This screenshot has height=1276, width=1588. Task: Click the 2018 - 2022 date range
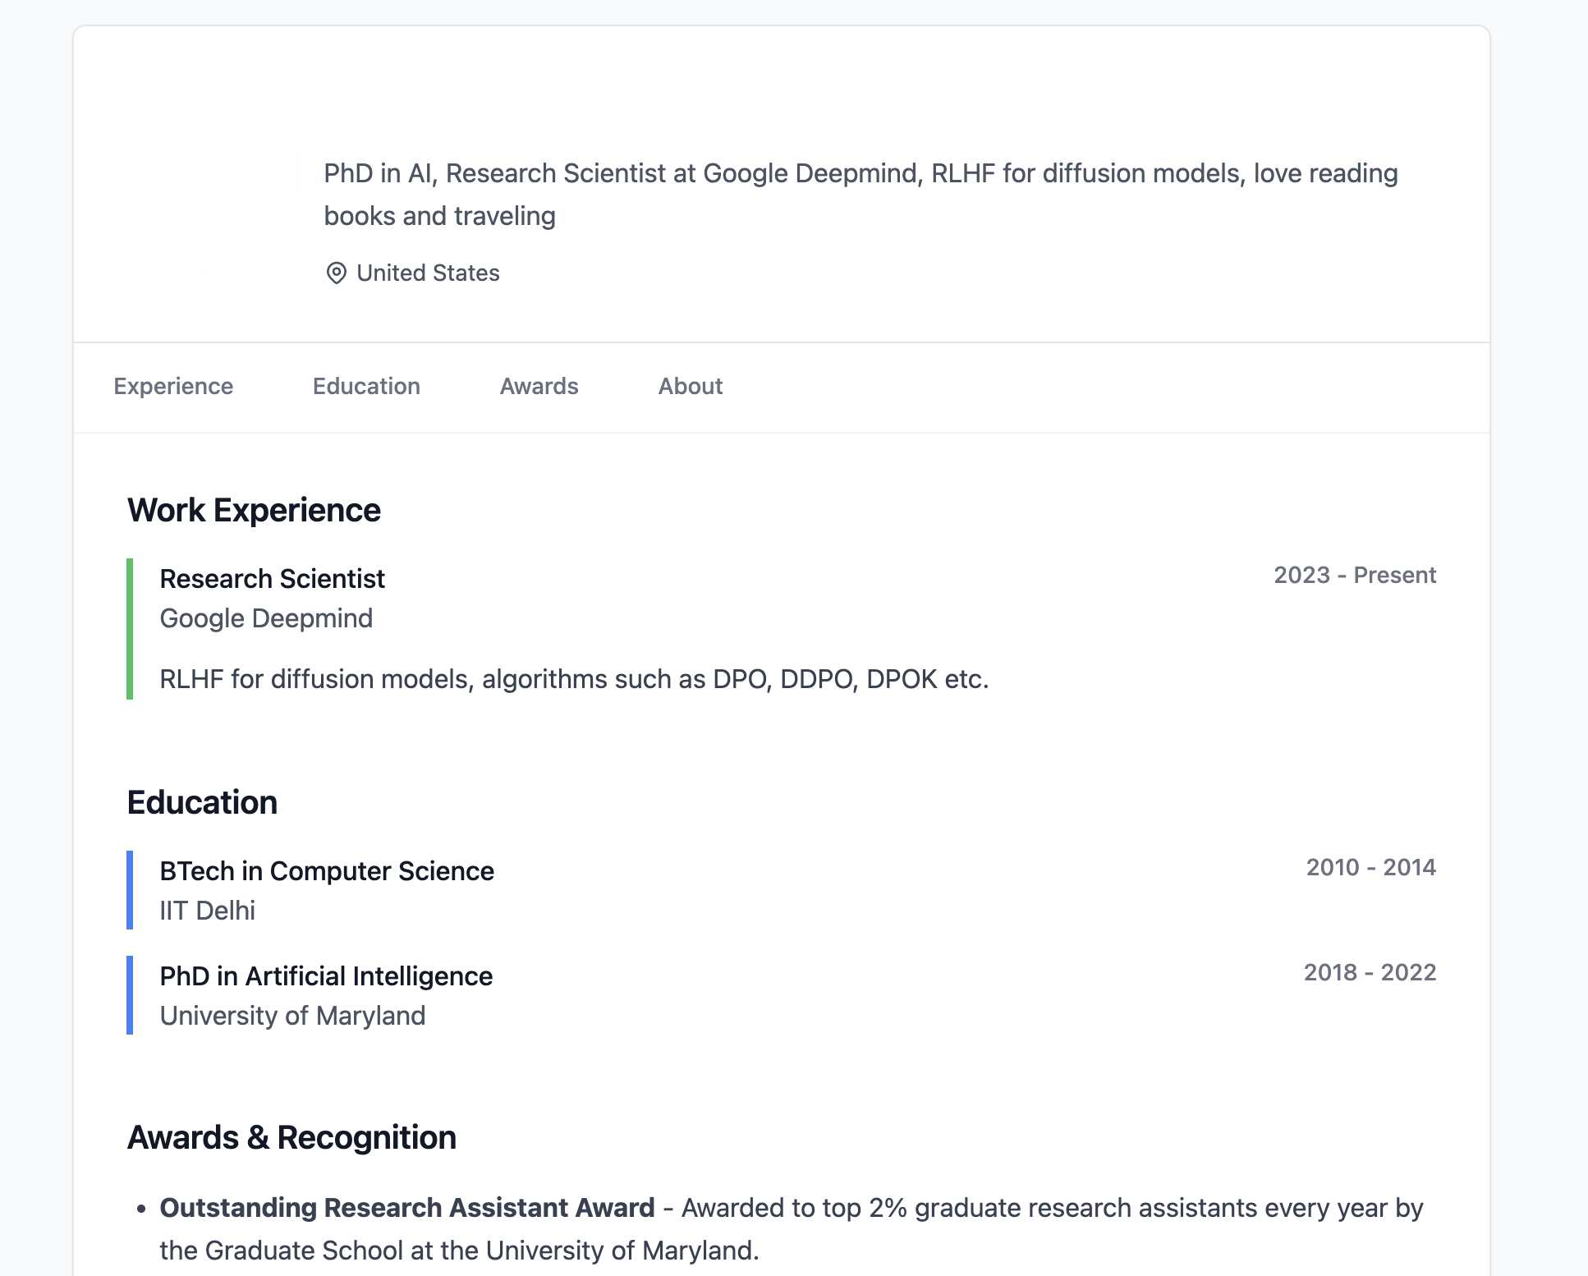[1370, 972]
